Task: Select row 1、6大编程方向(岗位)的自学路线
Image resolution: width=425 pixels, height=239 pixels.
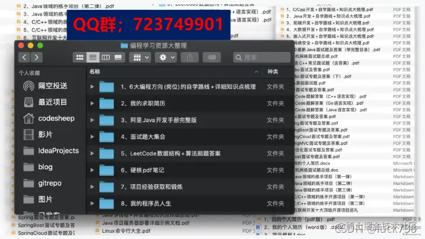Action: pyautogui.click(x=190, y=87)
